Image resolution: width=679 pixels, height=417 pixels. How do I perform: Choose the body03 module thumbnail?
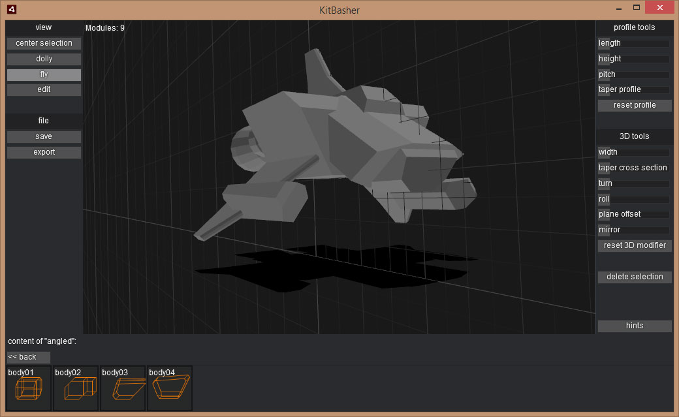tap(123, 388)
